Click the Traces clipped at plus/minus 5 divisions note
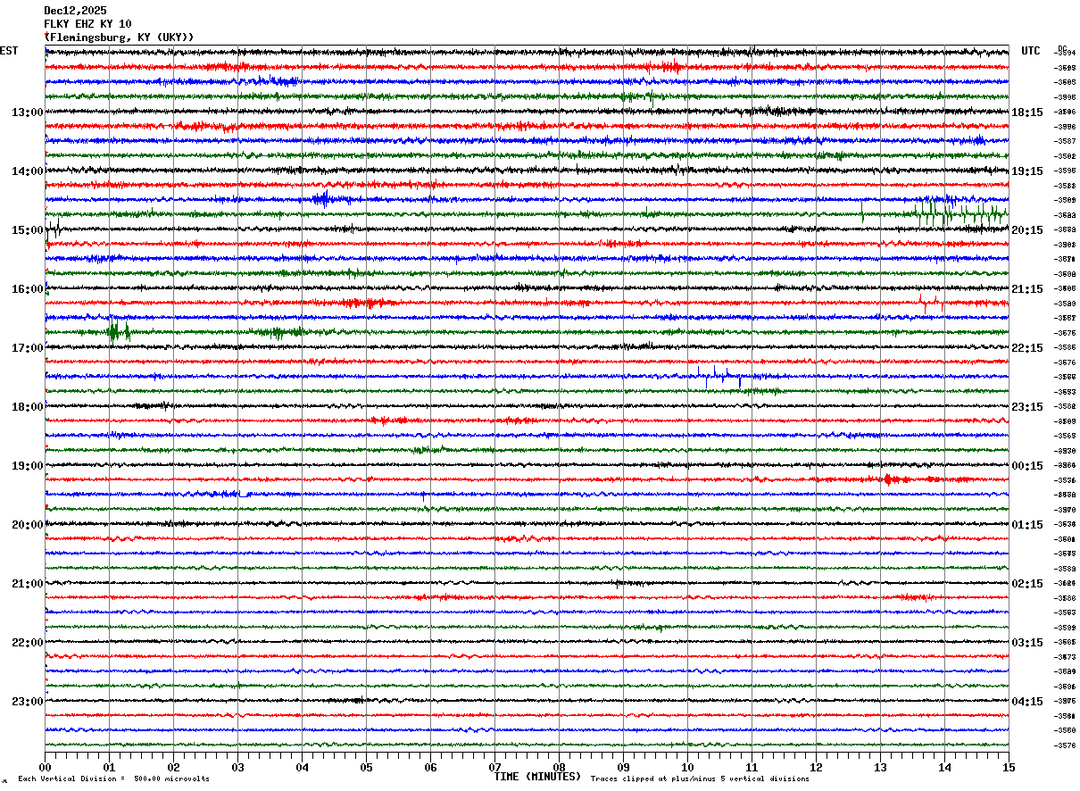Image resolution: width=1080 pixels, height=791 pixels. (700, 779)
